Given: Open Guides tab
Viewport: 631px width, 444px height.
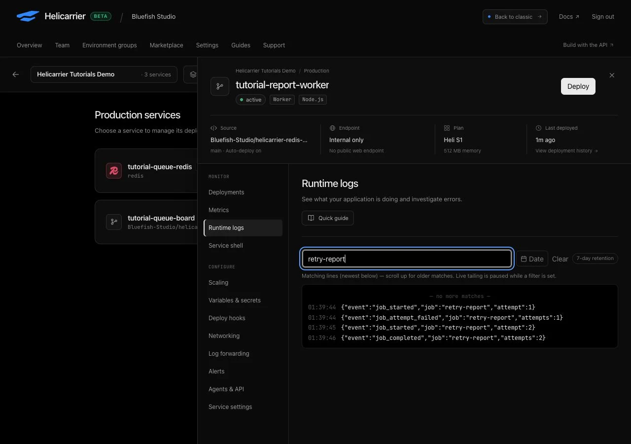Looking at the screenshot, I should click(x=241, y=45).
